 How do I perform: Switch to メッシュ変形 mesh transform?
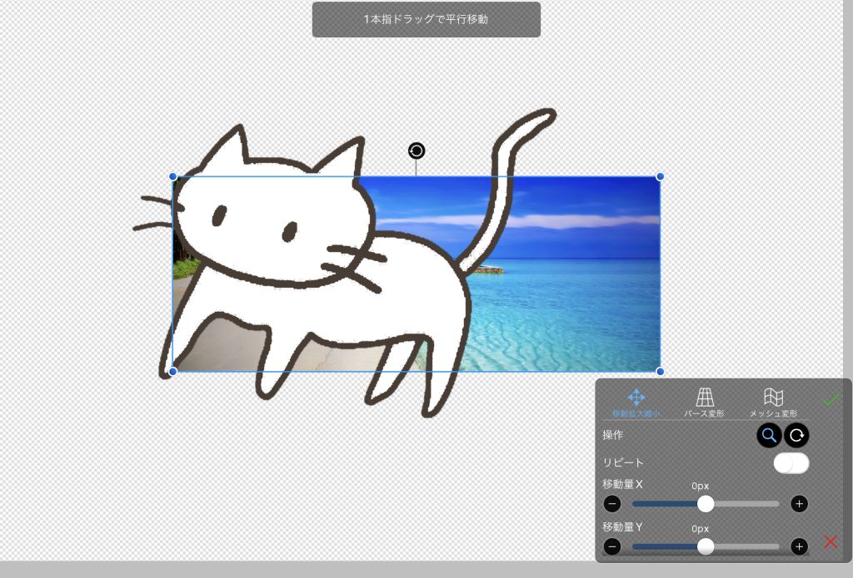[x=773, y=403]
